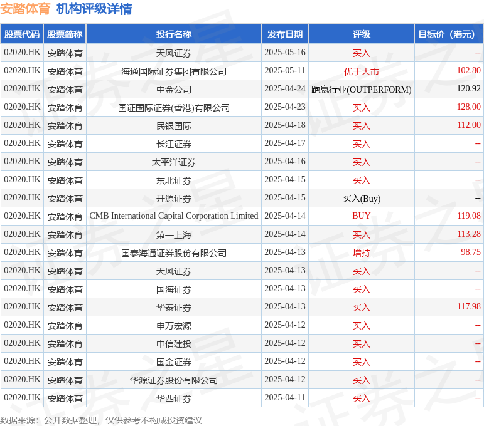
Task: Select the 海通国际证券集团有限公司 cell
Action: 174,71
